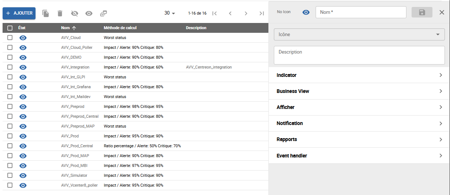Open the Notification section

(x=359, y=123)
